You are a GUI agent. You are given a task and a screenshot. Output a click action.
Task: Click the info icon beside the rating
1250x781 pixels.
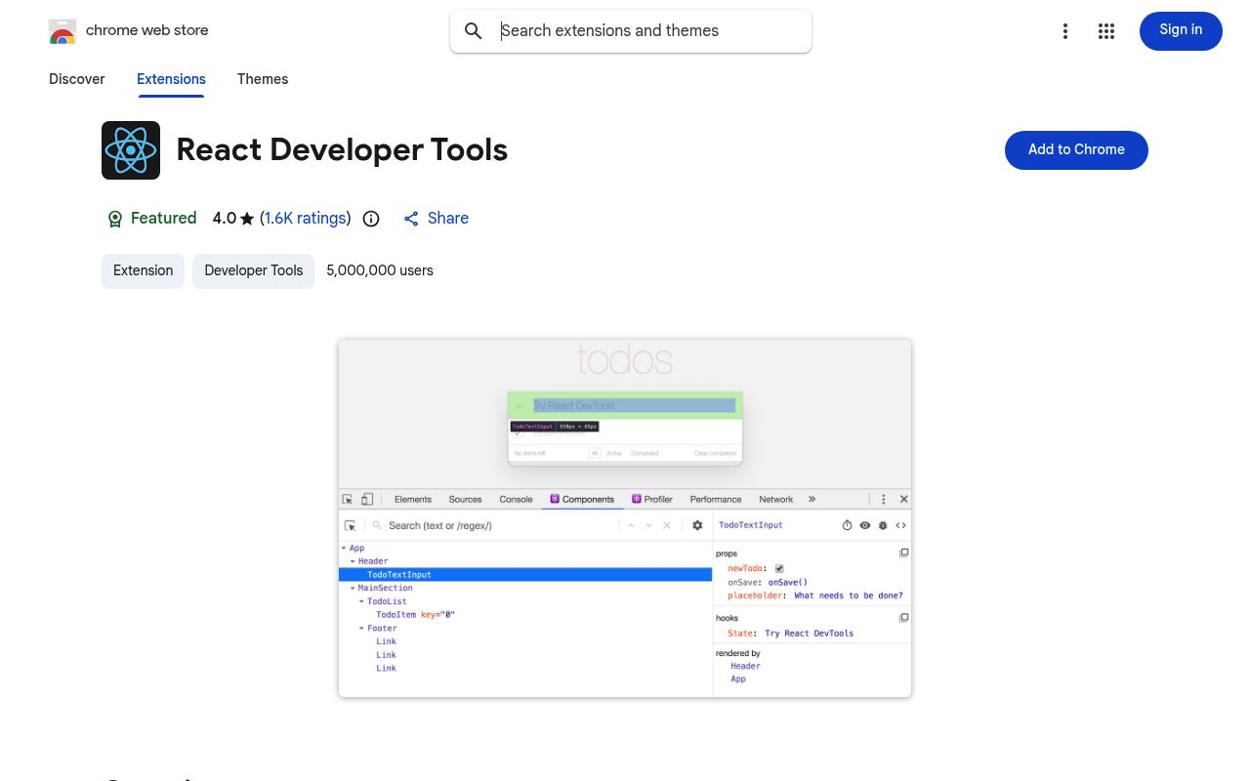pos(371,219)
